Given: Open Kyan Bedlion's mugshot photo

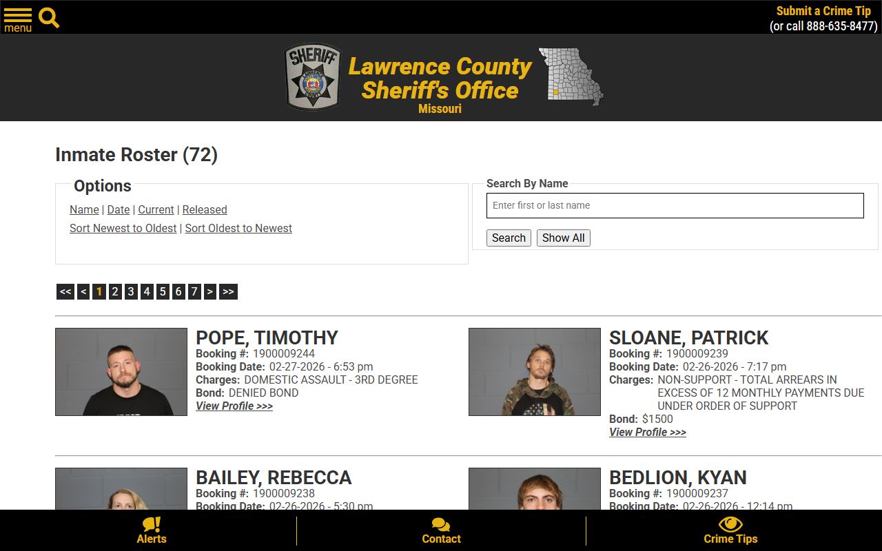Looking at the screenshot, I should 535,489.
